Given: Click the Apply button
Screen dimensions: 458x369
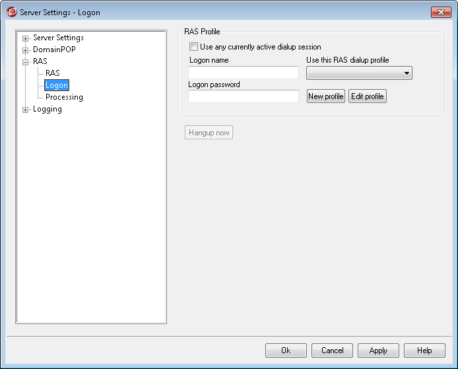Looking at the screenshot, I should tap(378, 351).
